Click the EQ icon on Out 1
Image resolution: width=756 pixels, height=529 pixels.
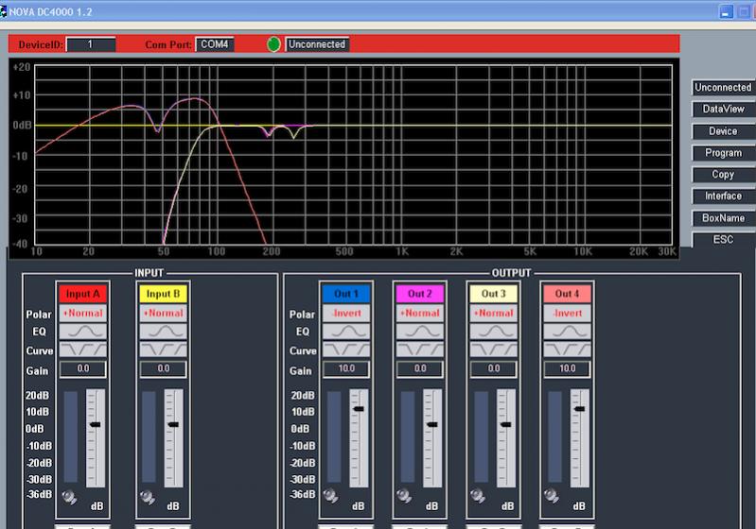pyautogui.click(x=345, y=332)
